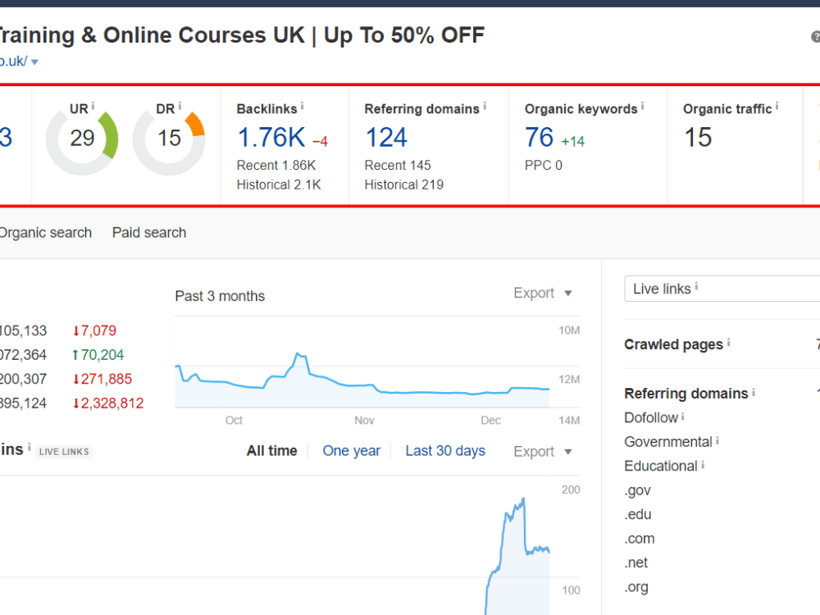
Task: Click the green 70,204 change value
Action: click(98, 355)
